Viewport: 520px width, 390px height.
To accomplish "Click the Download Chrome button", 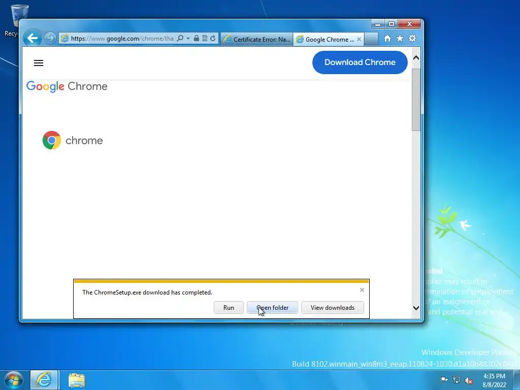I will pyautogui.click(x=360, y=62).
